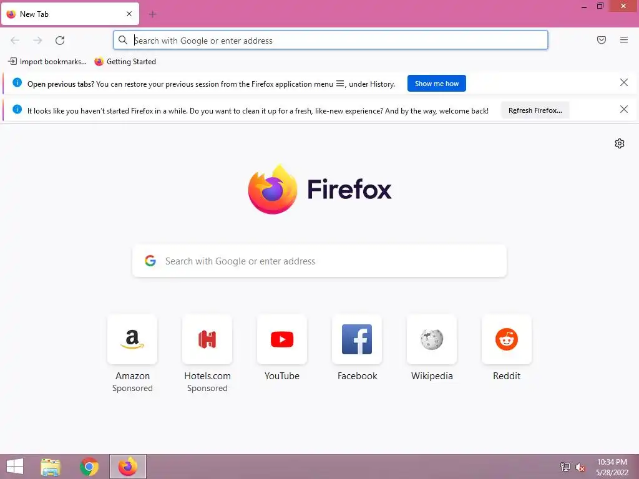
Task: Open the Windows Start menu
Action: point(15,467)
